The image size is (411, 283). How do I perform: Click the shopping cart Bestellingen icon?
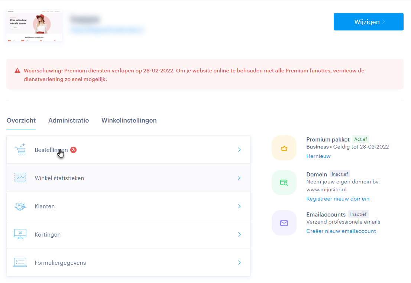click(20, 150)
